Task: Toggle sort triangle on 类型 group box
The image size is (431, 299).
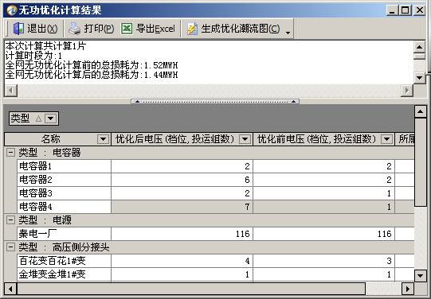Action: pyautogui.click(x=38, y=118)
